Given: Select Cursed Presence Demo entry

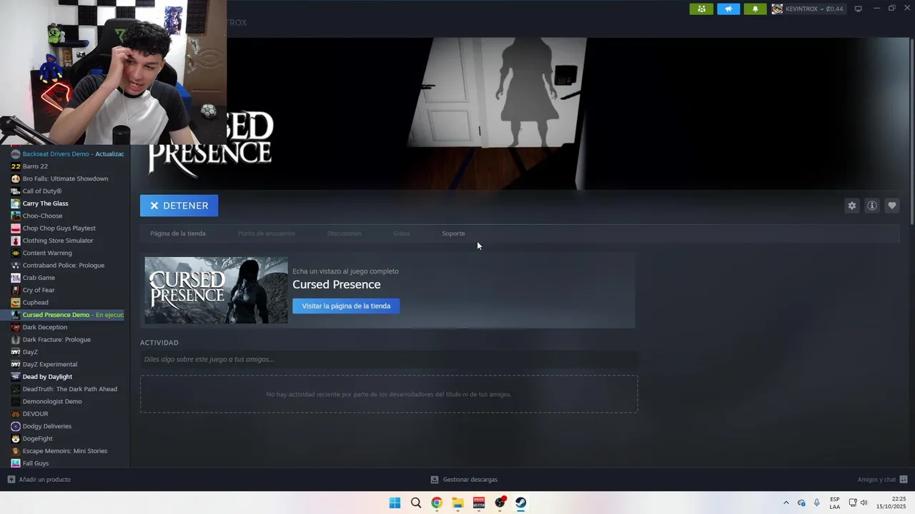Looking at the screenshot, I should click(67, 315).
